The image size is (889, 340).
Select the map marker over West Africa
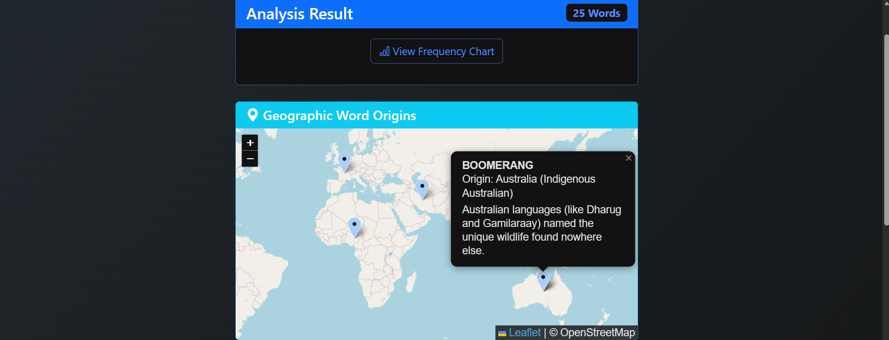click(x=354, y=227)
